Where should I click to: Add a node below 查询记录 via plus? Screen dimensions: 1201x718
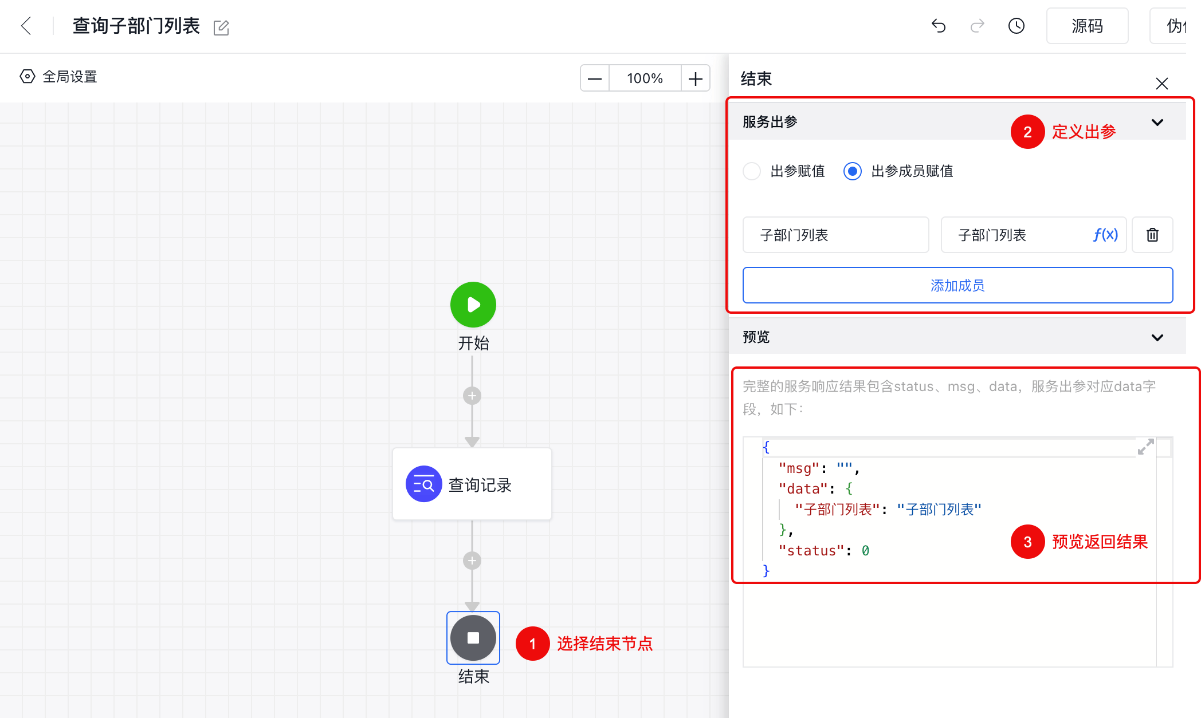[x=472, y=561]
